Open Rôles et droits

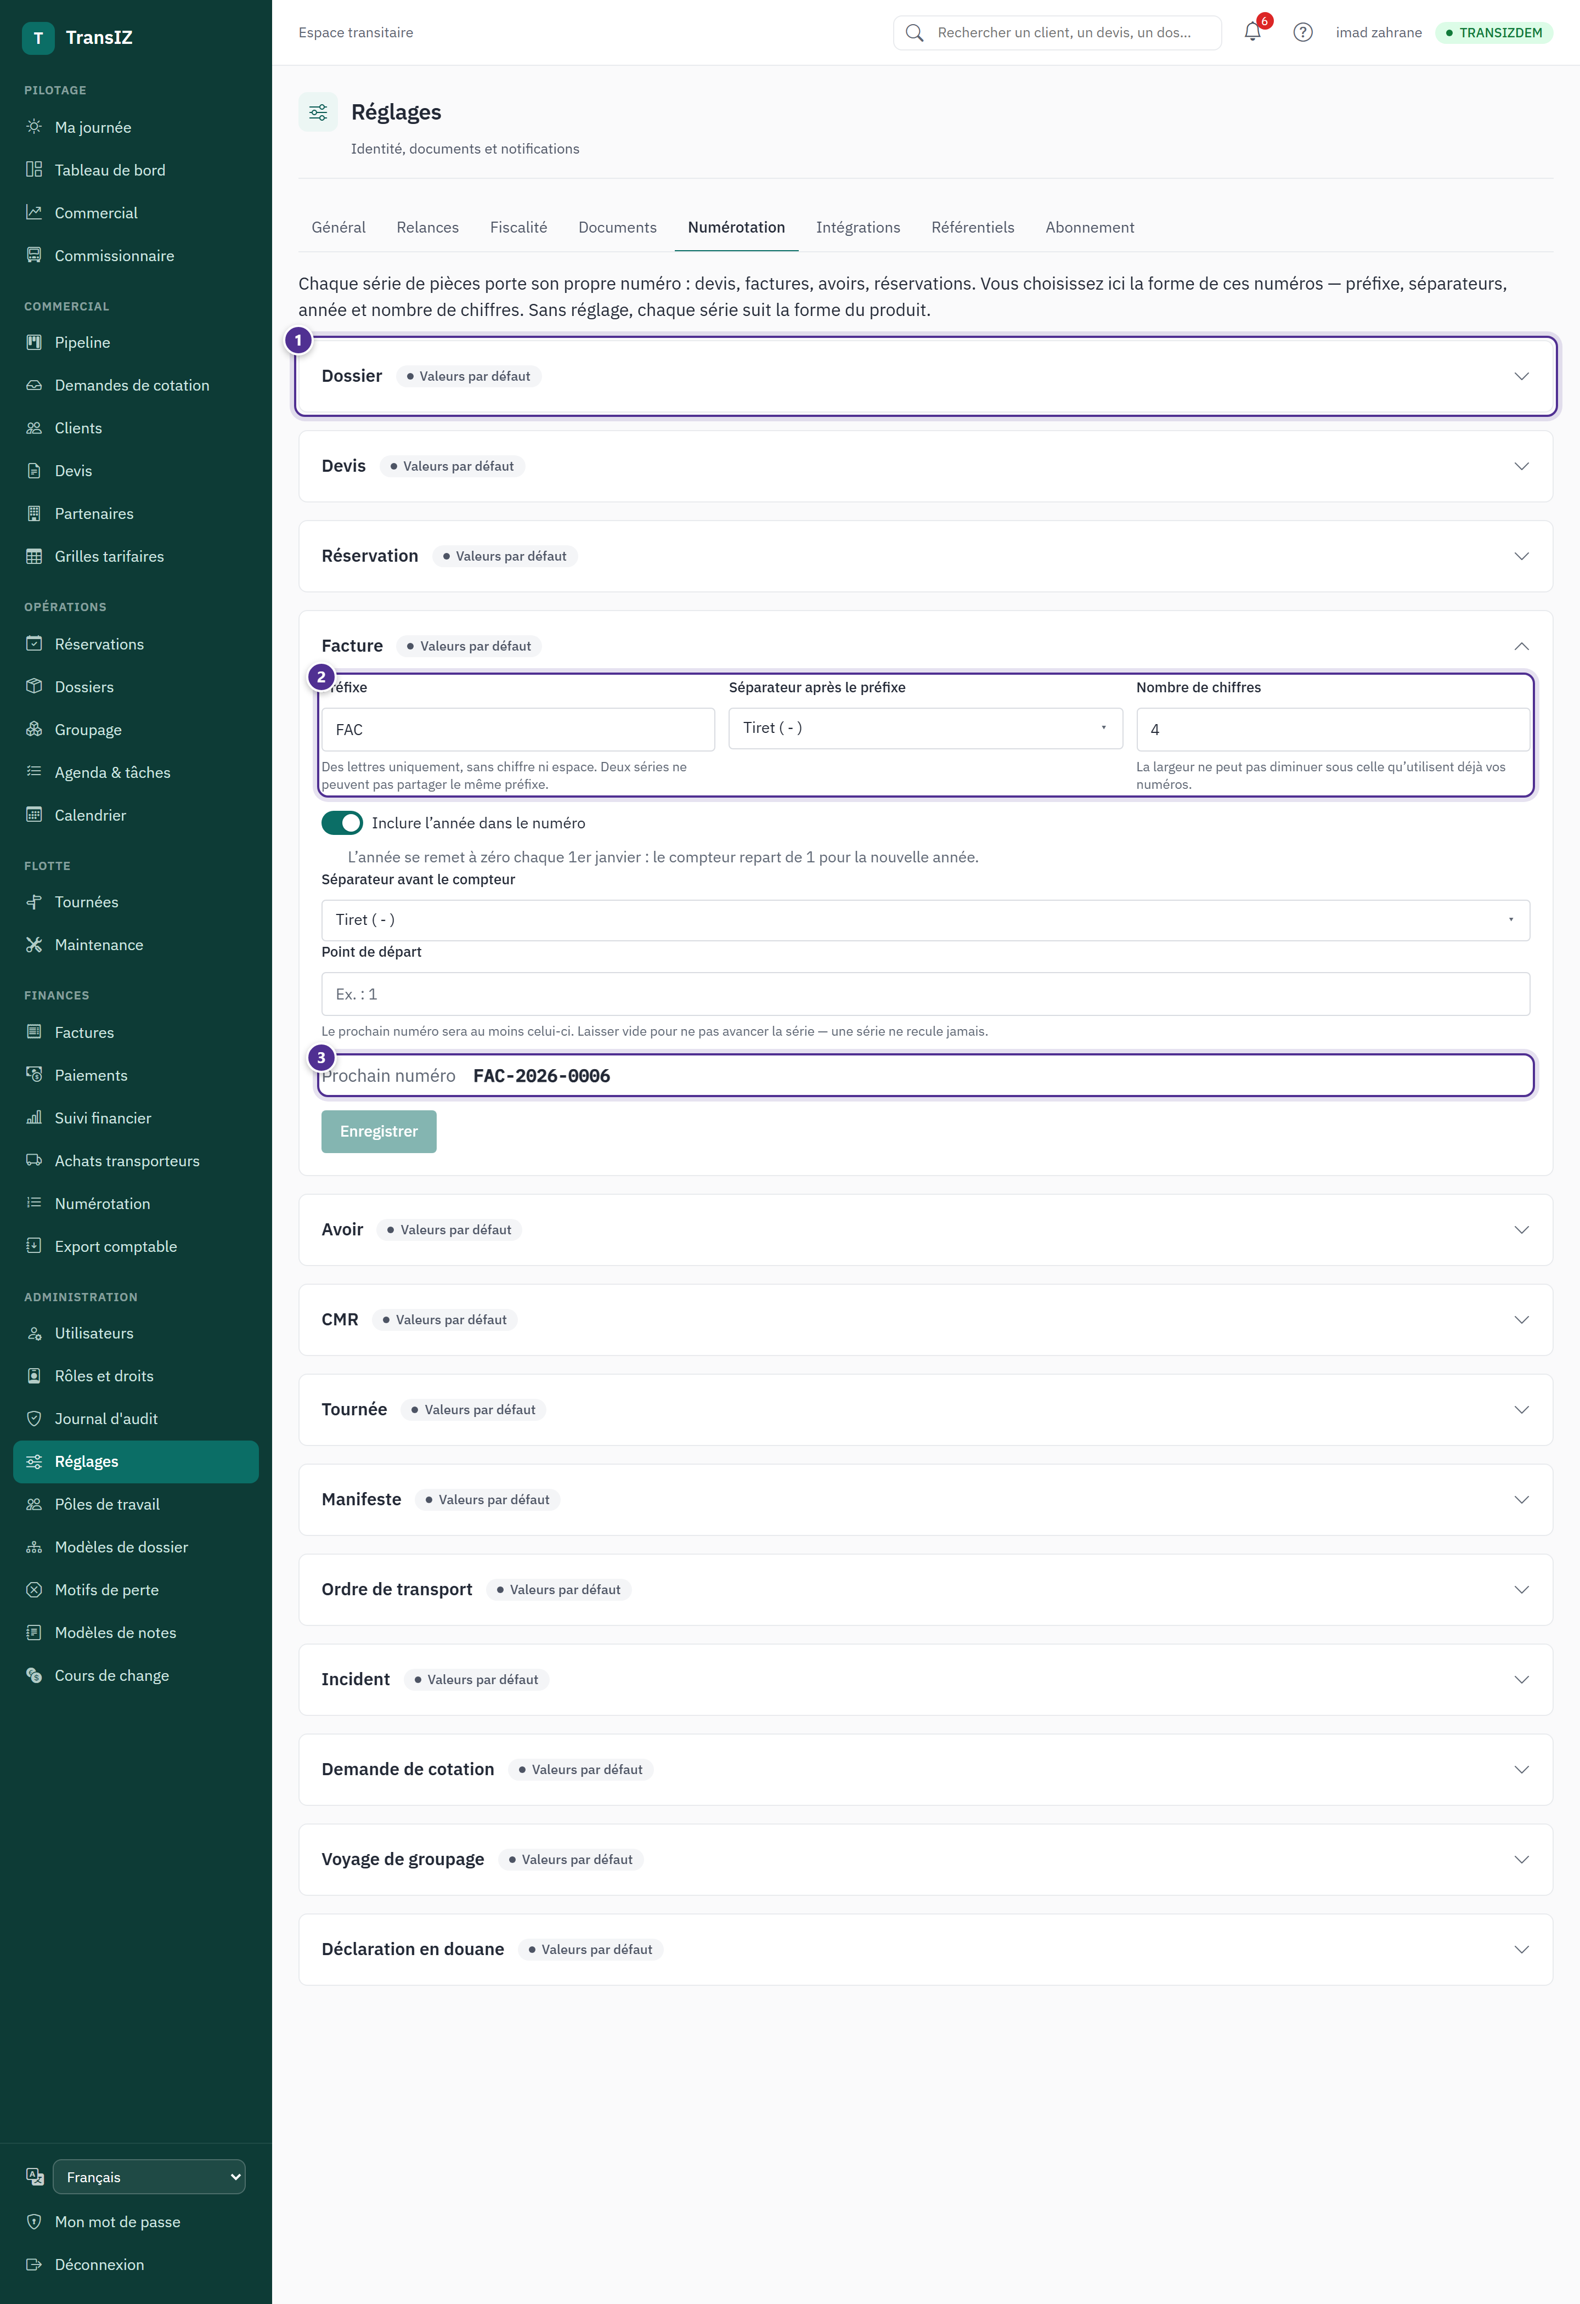click(x=136, y=1375)
